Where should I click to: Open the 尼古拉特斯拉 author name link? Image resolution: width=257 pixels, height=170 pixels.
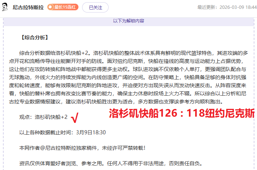(x=28, y=7)
